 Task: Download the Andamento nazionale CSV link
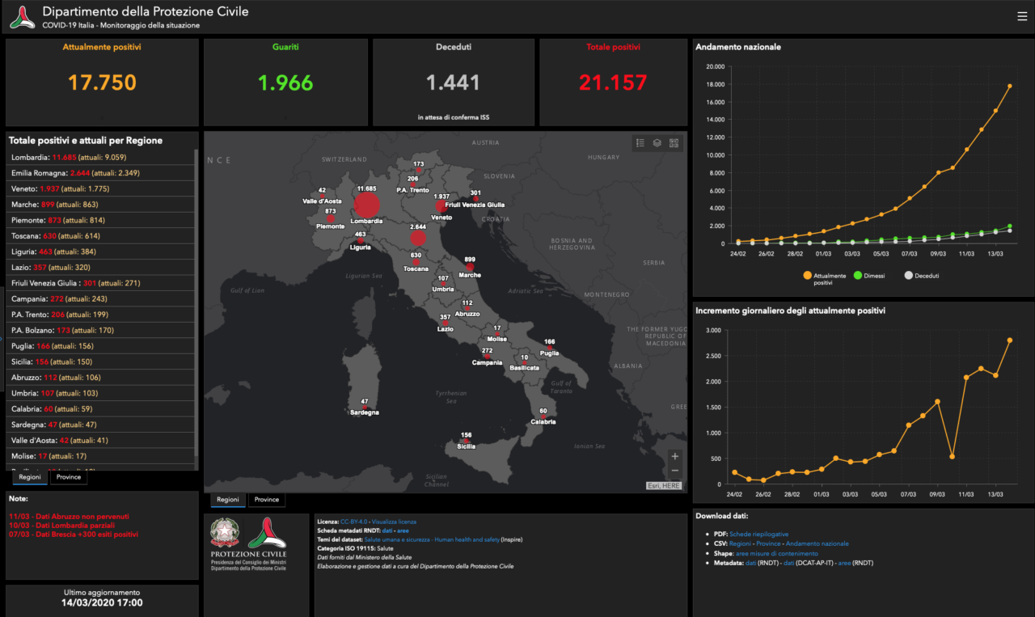[817, 543]
